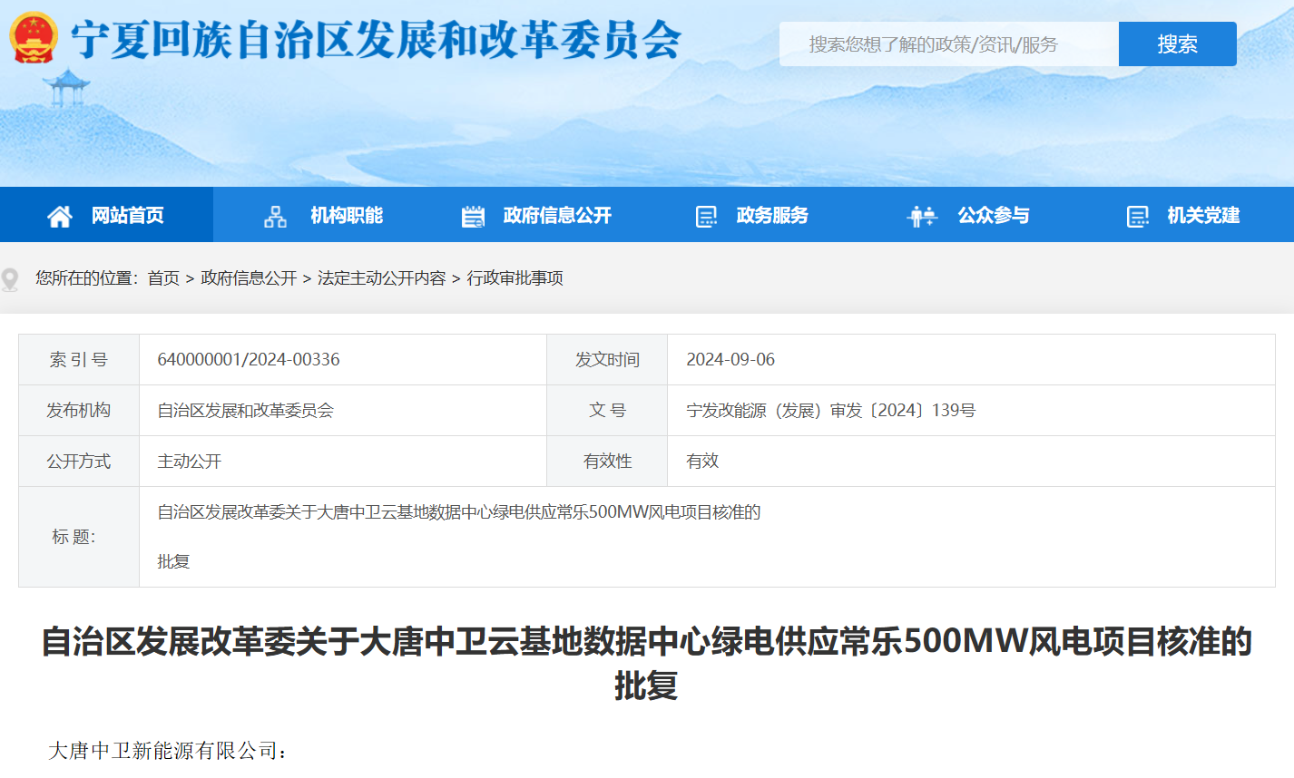
Task: Select addressee line 大唐中卫新能源有限公司
Action: coord(169,751)
